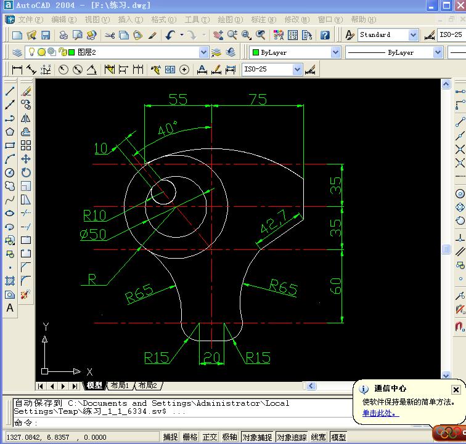466x444 pixels.
Task: Toggle 捕捉 snap mode in status bar
Action: coord(170,437)
